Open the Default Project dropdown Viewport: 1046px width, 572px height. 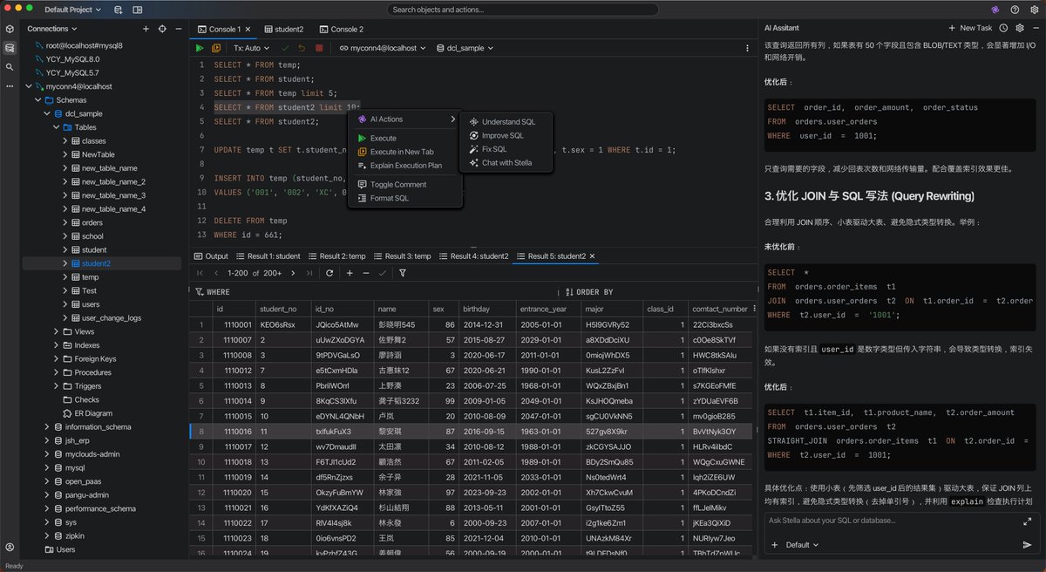[74, 10]
